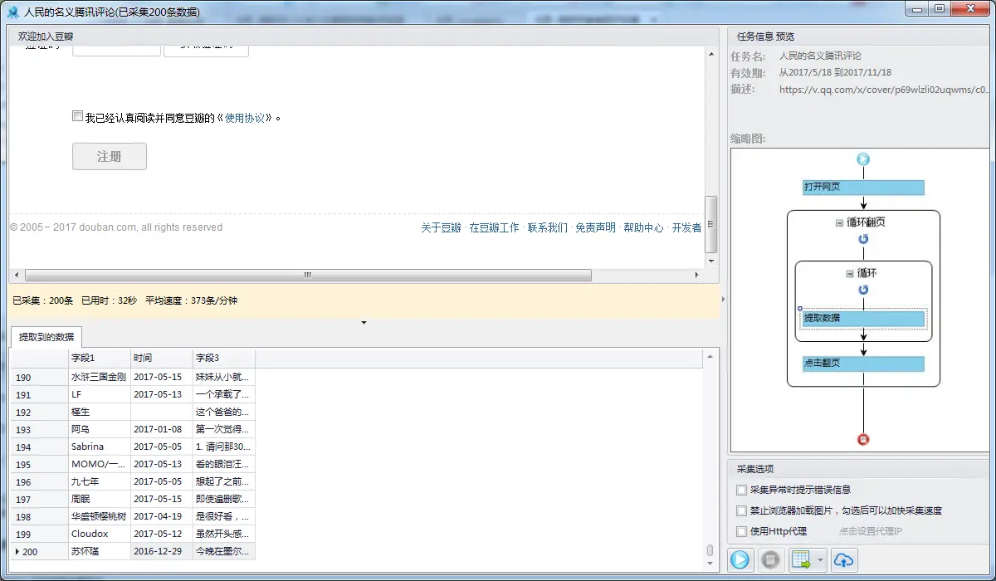Open the export button dropdown arrow
Screen dimensions: 996x581
(820, 560)
